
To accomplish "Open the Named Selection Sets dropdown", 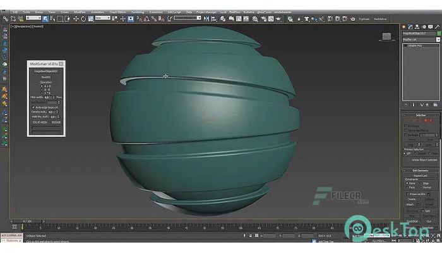I will (x=188, y=18).
